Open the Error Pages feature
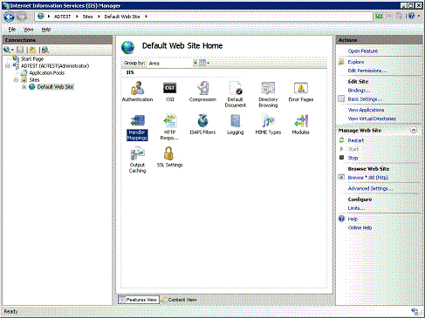 click(301, 91)
